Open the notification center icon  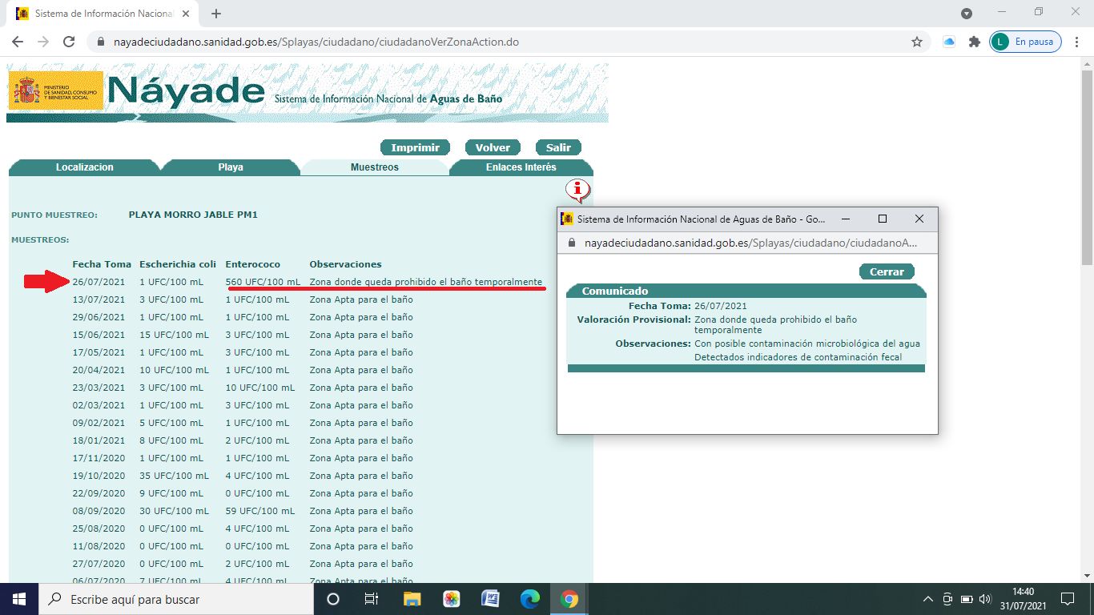click(x=1068, y=599)
